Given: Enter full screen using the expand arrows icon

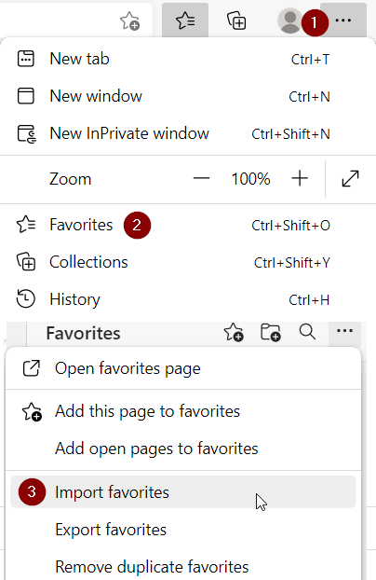Looking at the screenshot, I should click(x=350, y=179).
